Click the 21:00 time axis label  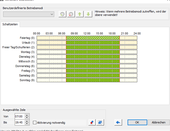point(125,33)
